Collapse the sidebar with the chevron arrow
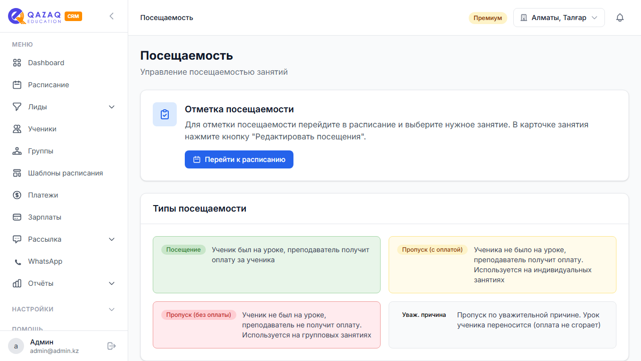Image resolution: width=641 pixels, height=361 pixels. [x=111, y=16]
